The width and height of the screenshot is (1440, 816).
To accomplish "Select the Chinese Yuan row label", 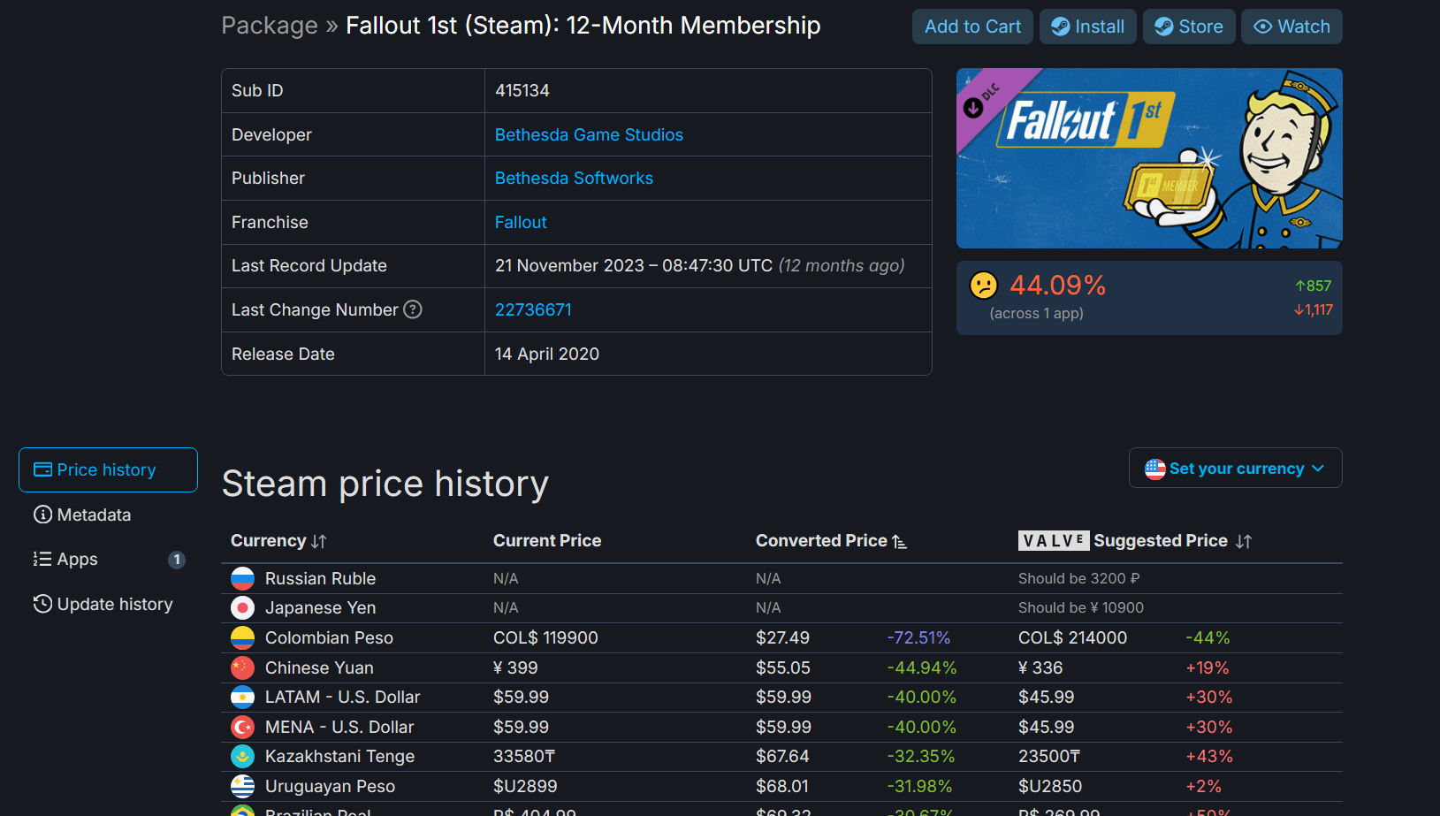I will [x=319, y=667].
